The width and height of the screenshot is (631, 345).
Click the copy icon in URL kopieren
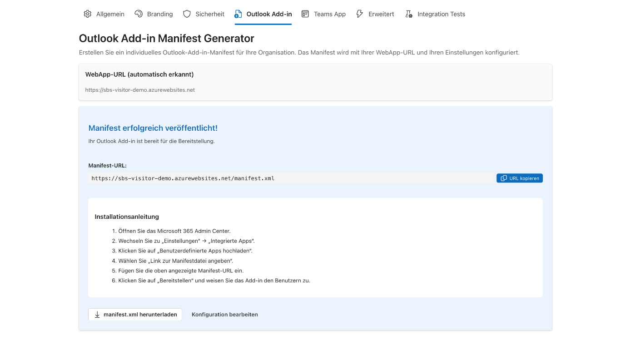coord(504,178)
